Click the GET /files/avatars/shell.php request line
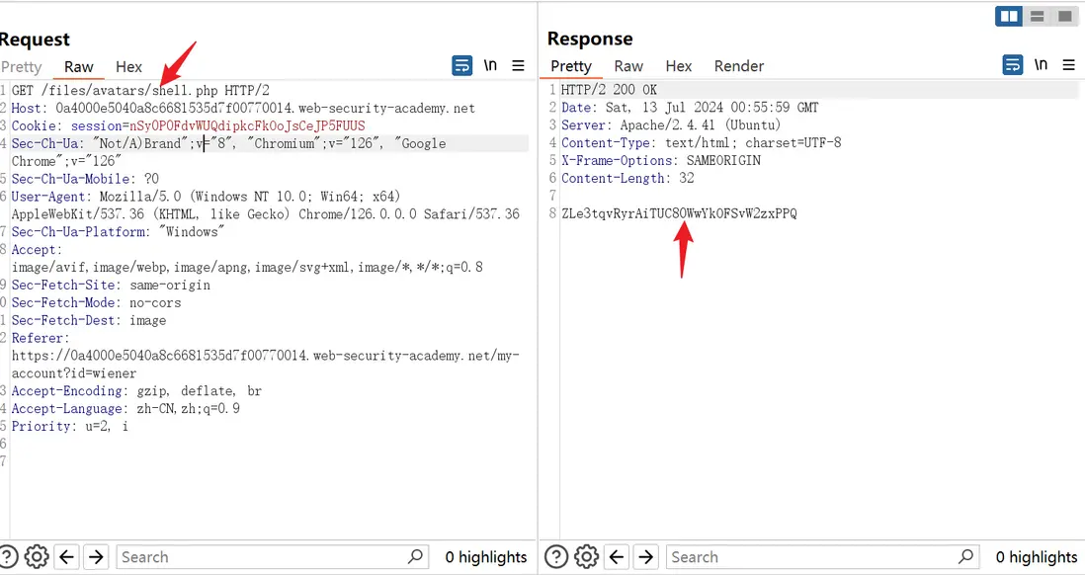 [x=140, y=90]
